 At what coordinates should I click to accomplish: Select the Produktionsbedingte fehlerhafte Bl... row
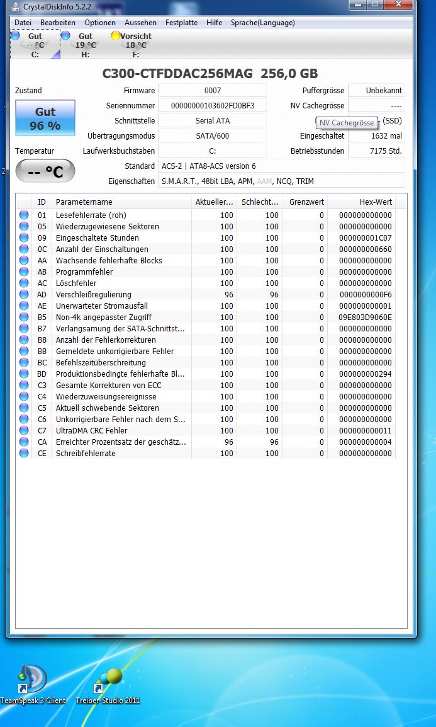click(206, 374)
